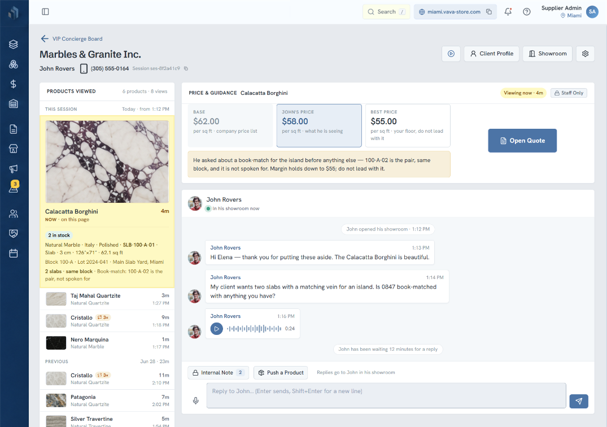This screenshot has width=607, height=427.
Task: Copy the session ID ses-8f2a41c9
Action: coord(186,68)
